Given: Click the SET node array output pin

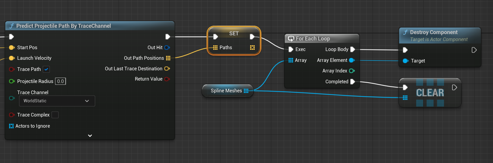Looking at the screenshot, I should click(253, 47).
